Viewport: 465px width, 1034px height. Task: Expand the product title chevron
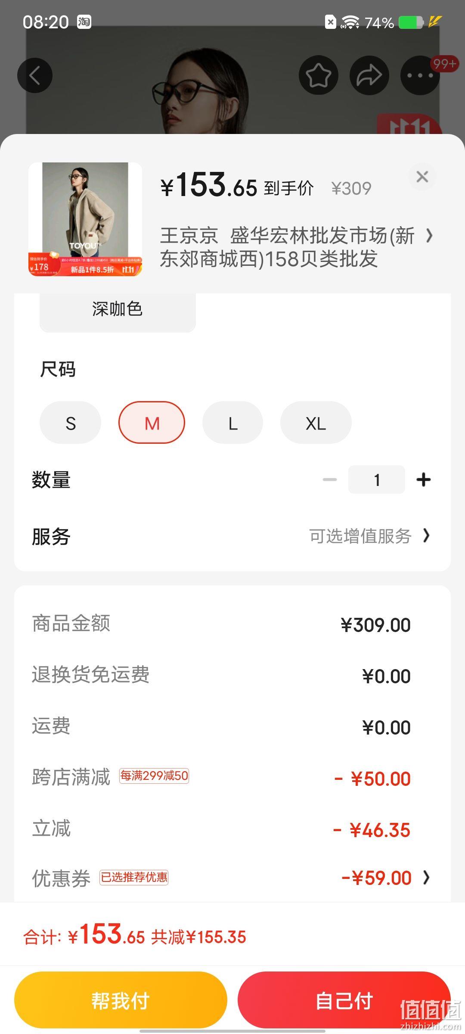[x=429, y=236]
